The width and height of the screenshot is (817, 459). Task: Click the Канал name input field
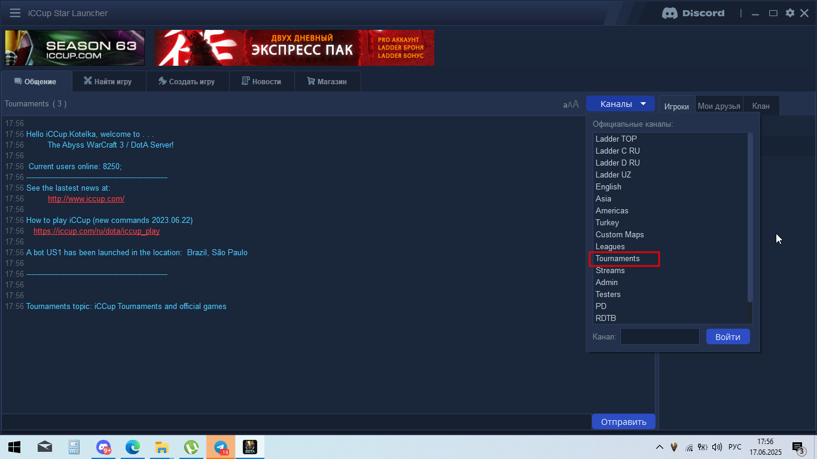660,337
